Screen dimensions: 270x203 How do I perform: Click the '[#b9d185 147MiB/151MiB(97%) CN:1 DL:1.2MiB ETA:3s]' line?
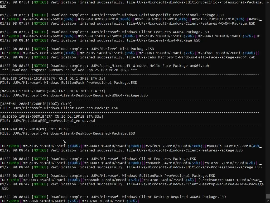click(x=53, y=78)
